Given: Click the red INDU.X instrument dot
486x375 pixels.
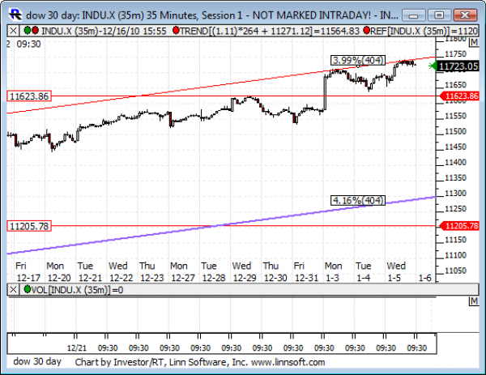Looking at the screenshot, I should pos(35,30).
